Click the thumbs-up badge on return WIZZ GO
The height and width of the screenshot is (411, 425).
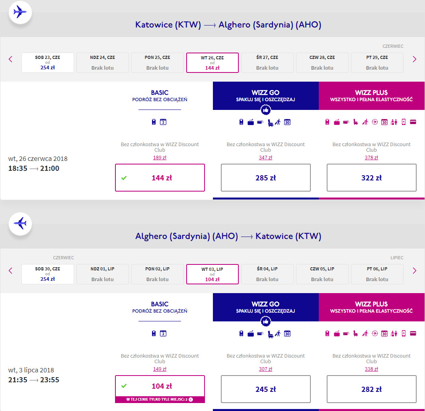click(x=266, y=321)
